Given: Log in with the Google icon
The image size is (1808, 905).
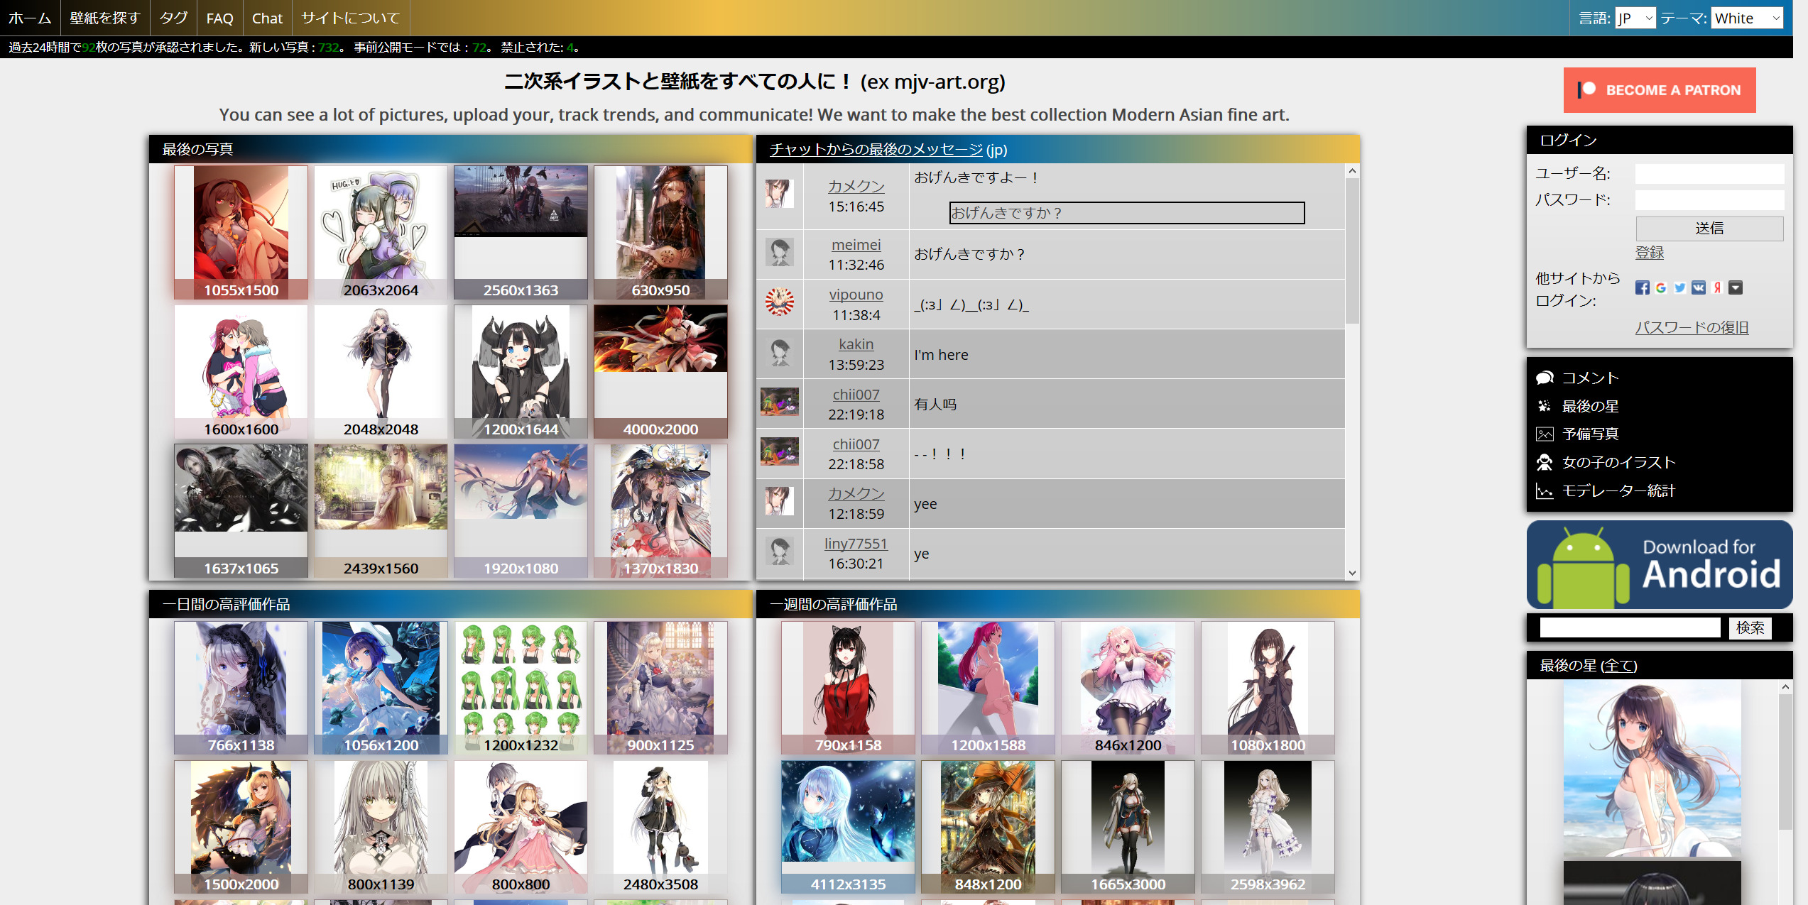Looking at the screenshot, I should click(1660, 287).
